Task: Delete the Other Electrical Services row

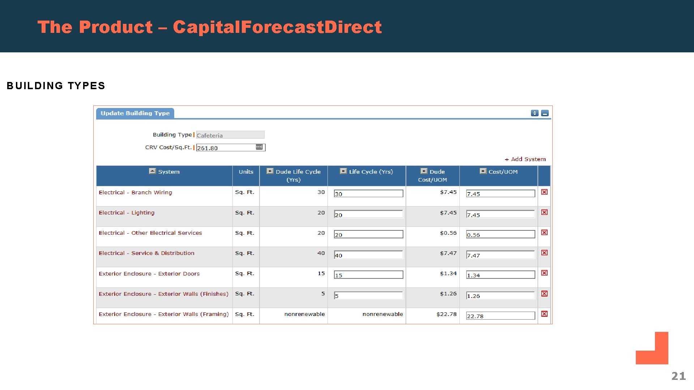Action: (x=544, y=233)
